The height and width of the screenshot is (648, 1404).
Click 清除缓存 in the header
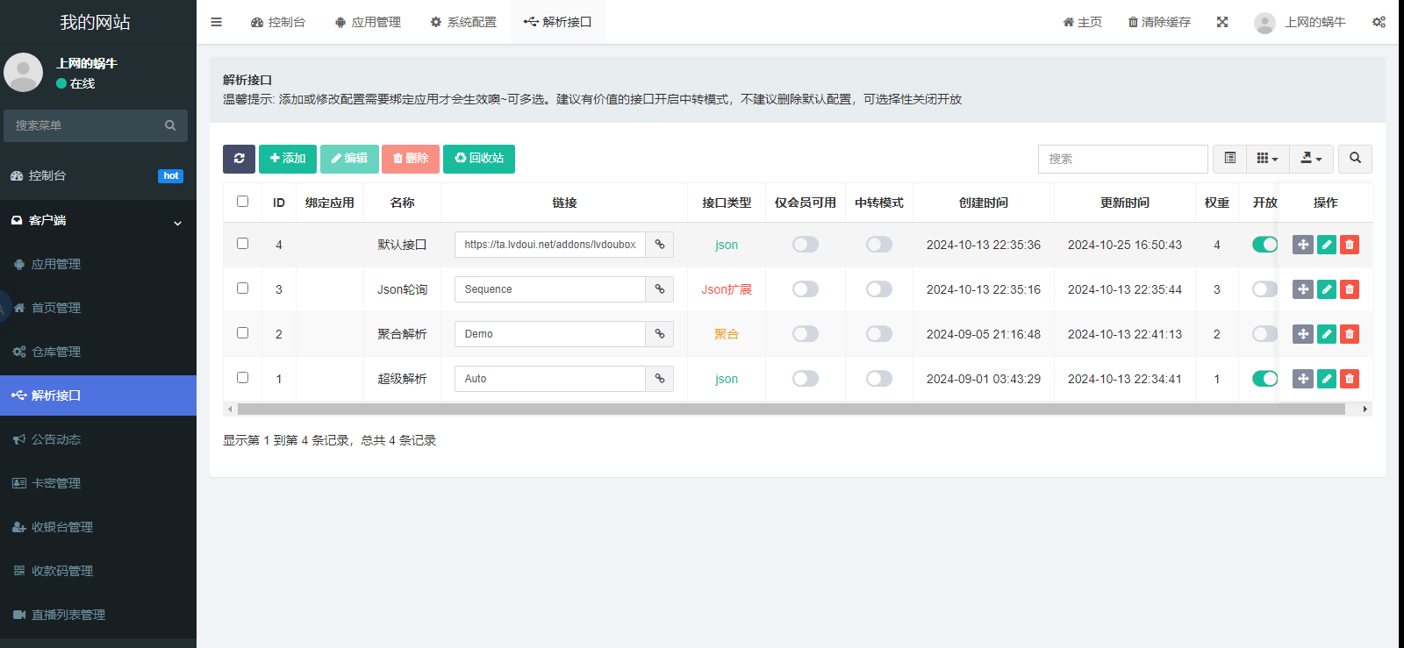(1159, 22)
